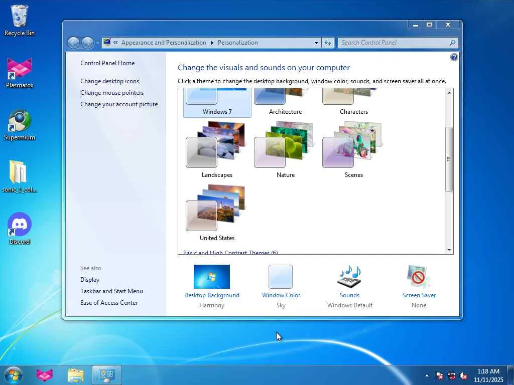The width and height of the screenshot is (514, 385).
Task: Click the Desktop Background link
Action: (212, 295)
